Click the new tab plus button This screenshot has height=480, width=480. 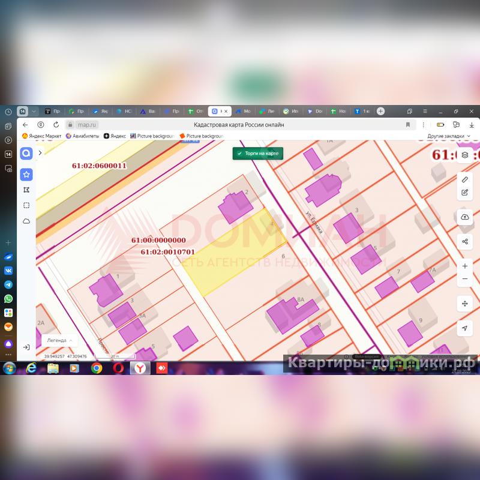coord(380,111)
